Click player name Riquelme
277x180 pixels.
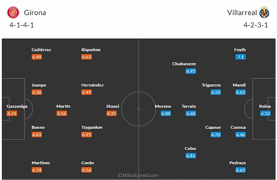pos(91,50)
